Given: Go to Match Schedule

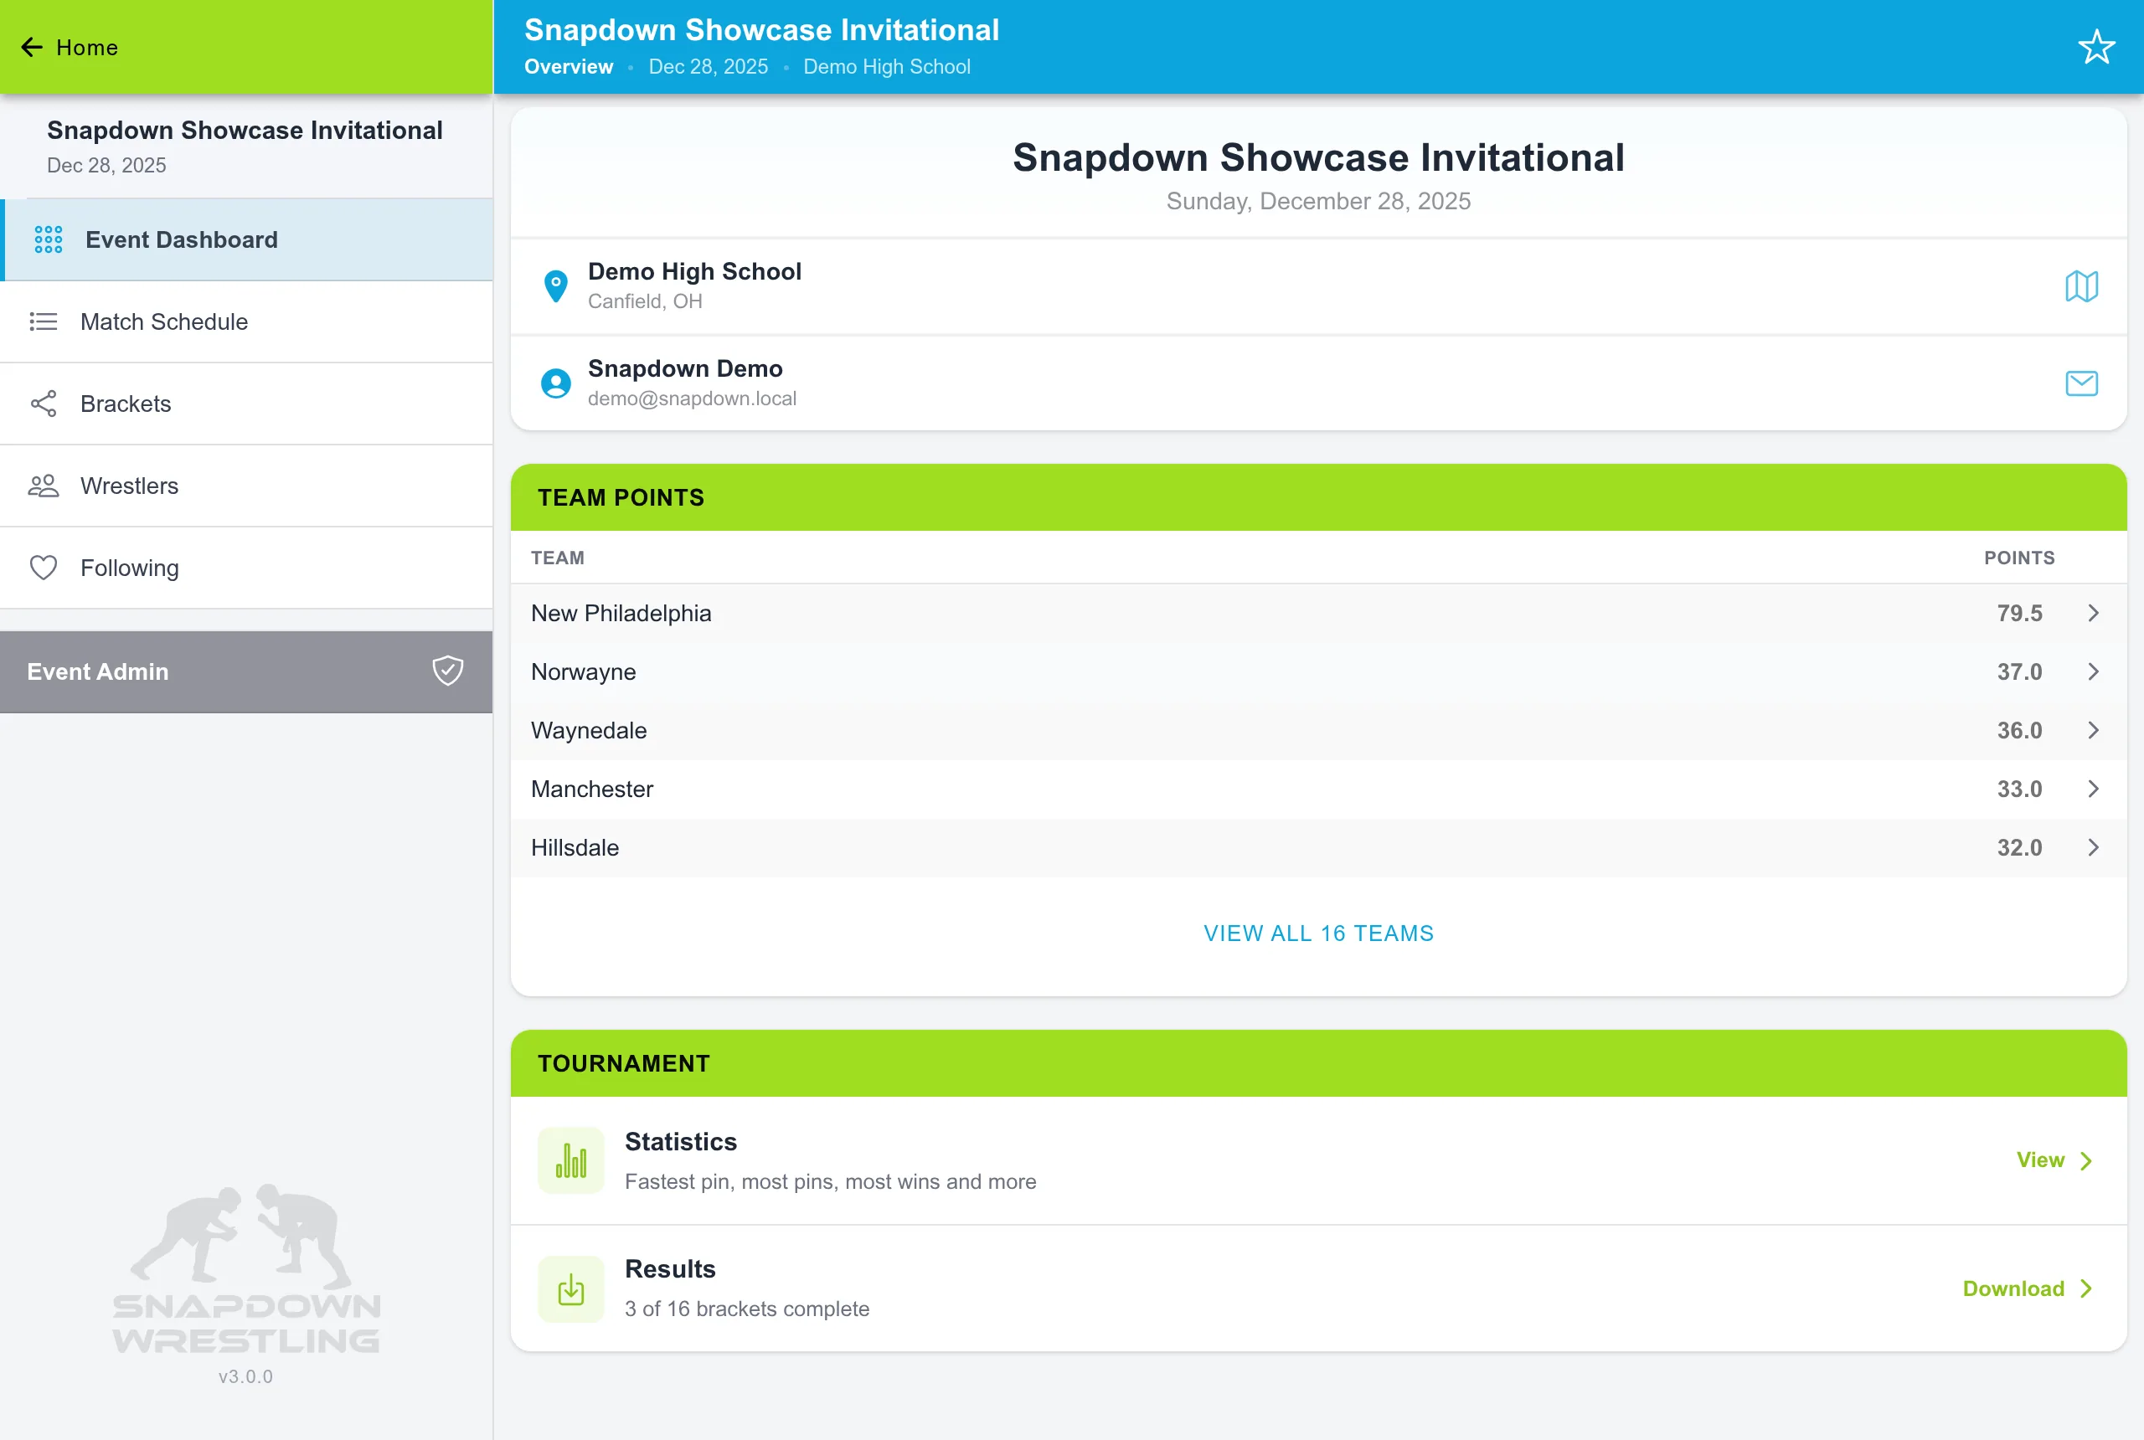Looking at the screenshot, I should (246, 321).
